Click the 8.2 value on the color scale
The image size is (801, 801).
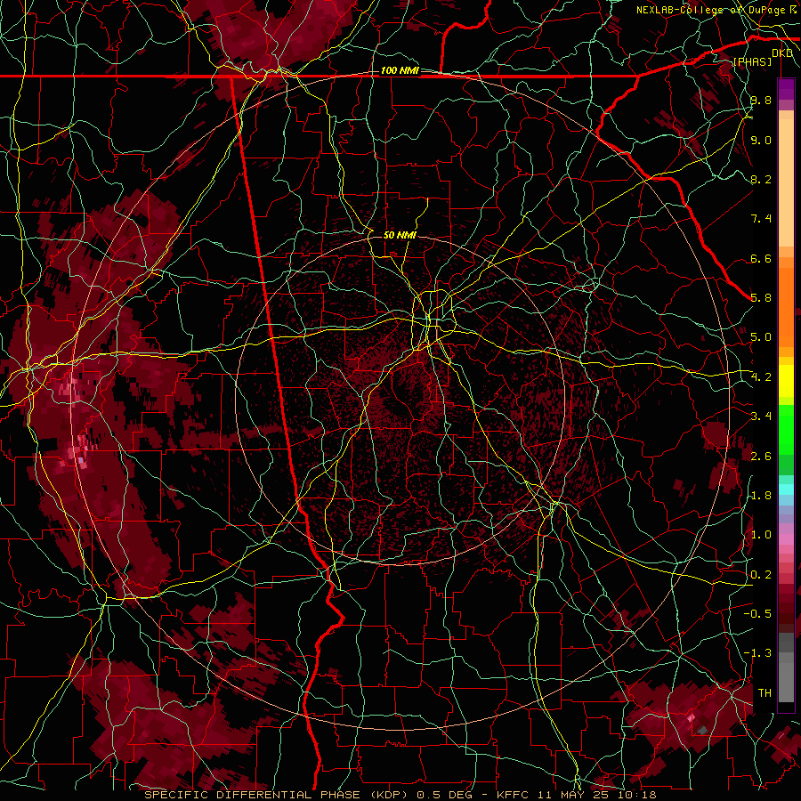(x=761, y=179)
